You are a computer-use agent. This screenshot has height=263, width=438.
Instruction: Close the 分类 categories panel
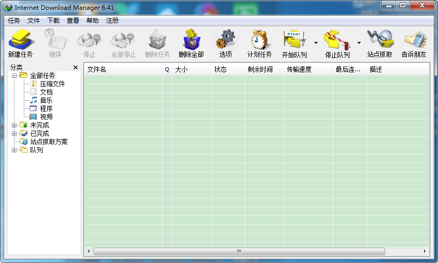coord(76,68)
